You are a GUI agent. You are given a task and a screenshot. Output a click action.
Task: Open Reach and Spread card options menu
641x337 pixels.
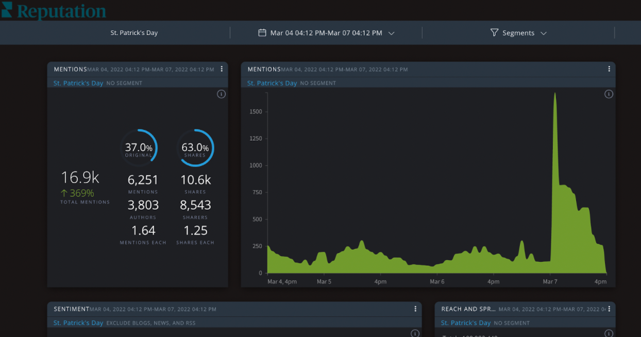(x=609, y=309)
